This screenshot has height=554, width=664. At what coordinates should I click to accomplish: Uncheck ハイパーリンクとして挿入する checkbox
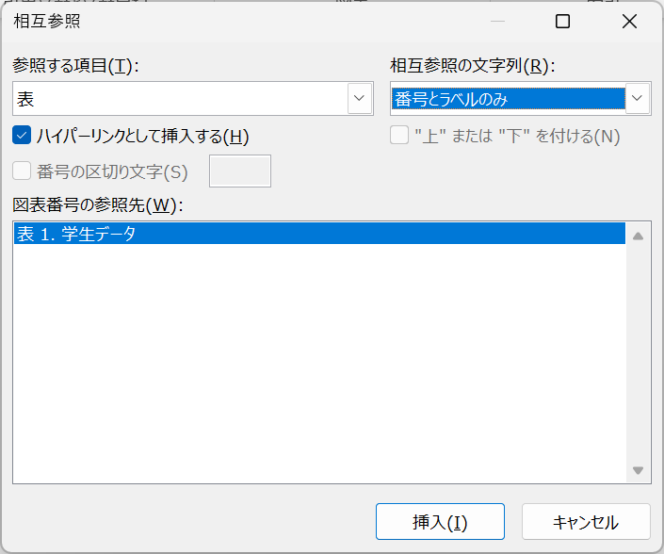[23, 136]
